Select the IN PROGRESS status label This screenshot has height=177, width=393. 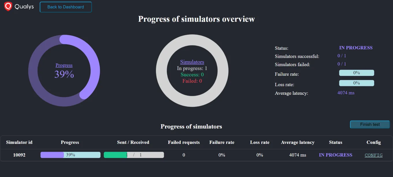click(356, 48)
